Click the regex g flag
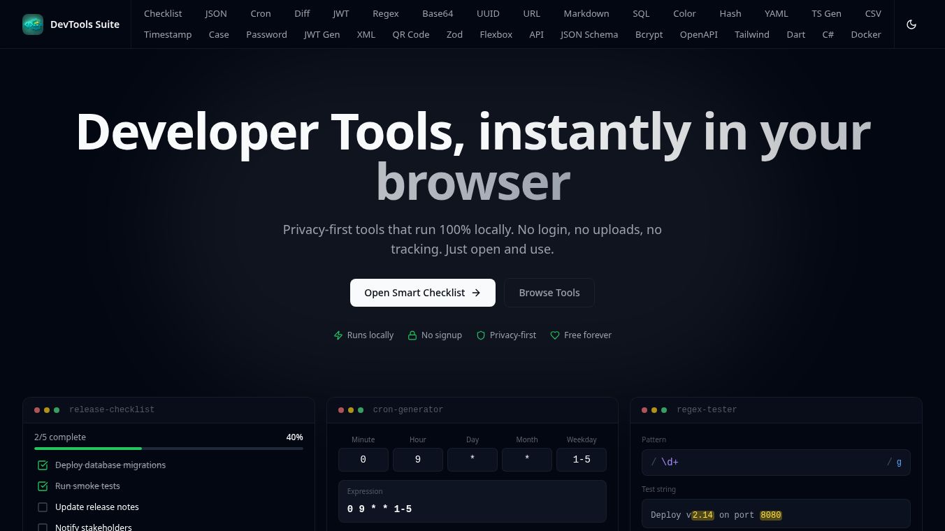 pos(899,463)
